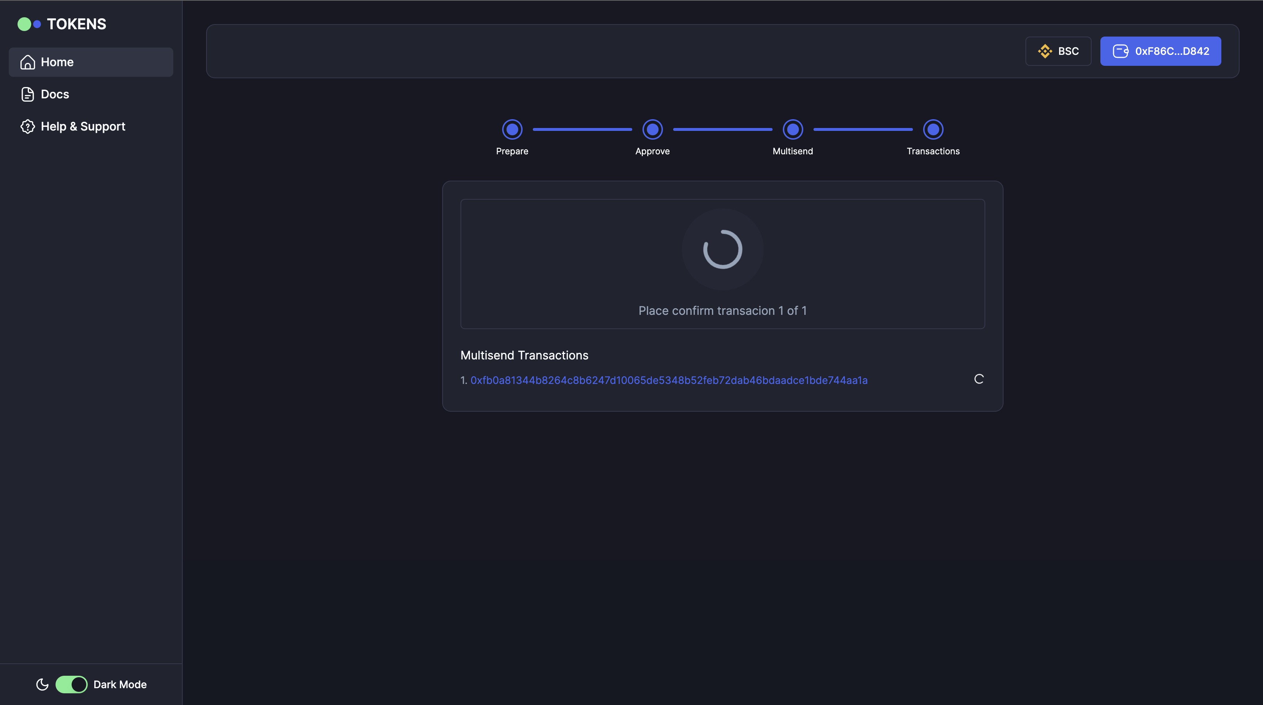The height and width of the screenshot is (705, 1263).
Task: Expand the network selector showing BSC
Action: (x=1058, y=51)
